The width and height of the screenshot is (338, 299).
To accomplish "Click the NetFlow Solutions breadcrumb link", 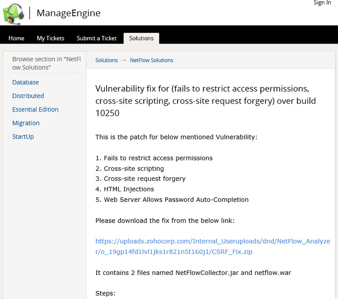I will 151,60.
